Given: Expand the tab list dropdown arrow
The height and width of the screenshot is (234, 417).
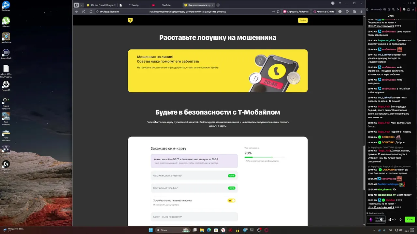Looking at the screenshot, I should pos(81,5).
